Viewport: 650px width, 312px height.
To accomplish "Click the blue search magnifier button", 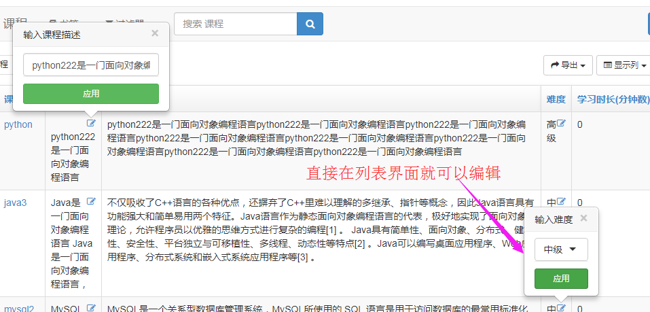I will coord(310,24).
